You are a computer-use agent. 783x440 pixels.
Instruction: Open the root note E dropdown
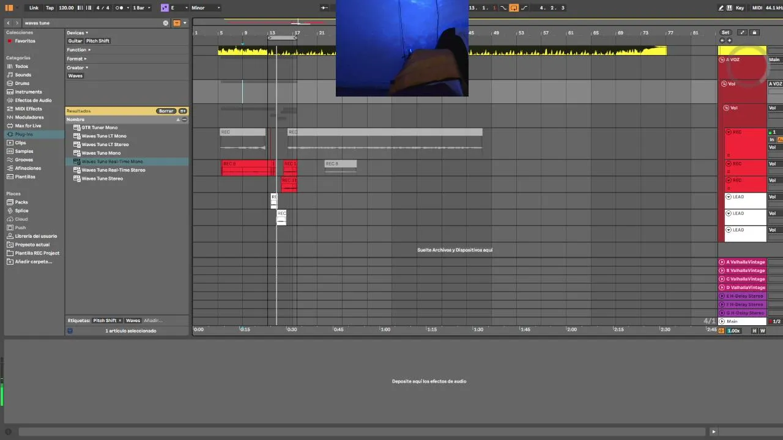click(179, 8)
